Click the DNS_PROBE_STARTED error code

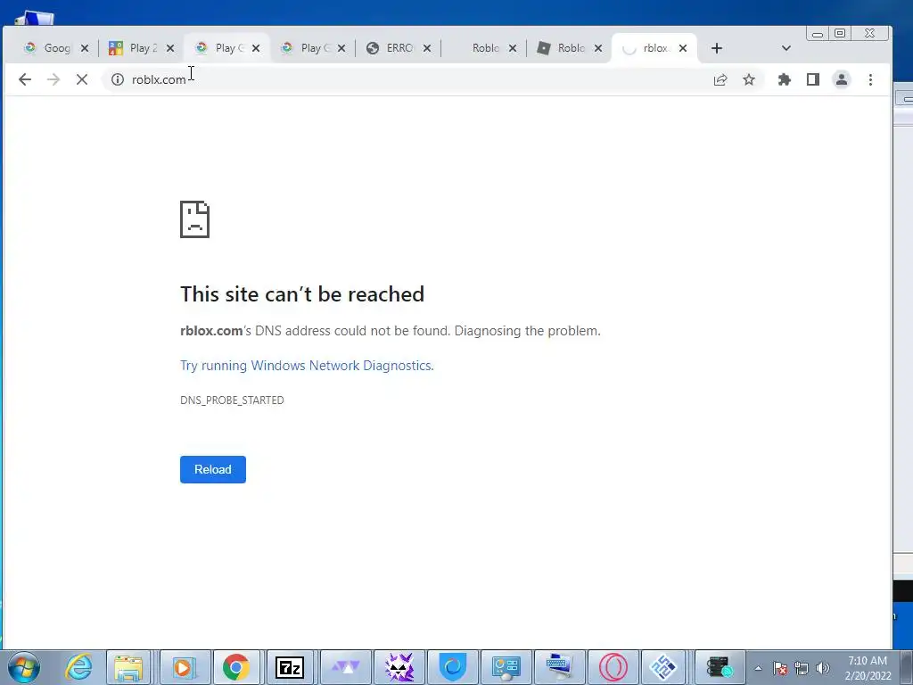click(x=232, y=400)
